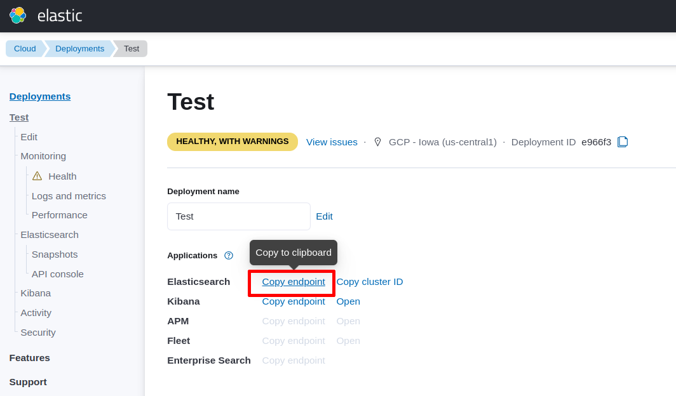Copy the Elasticsearch endpoint

point(293,281)
